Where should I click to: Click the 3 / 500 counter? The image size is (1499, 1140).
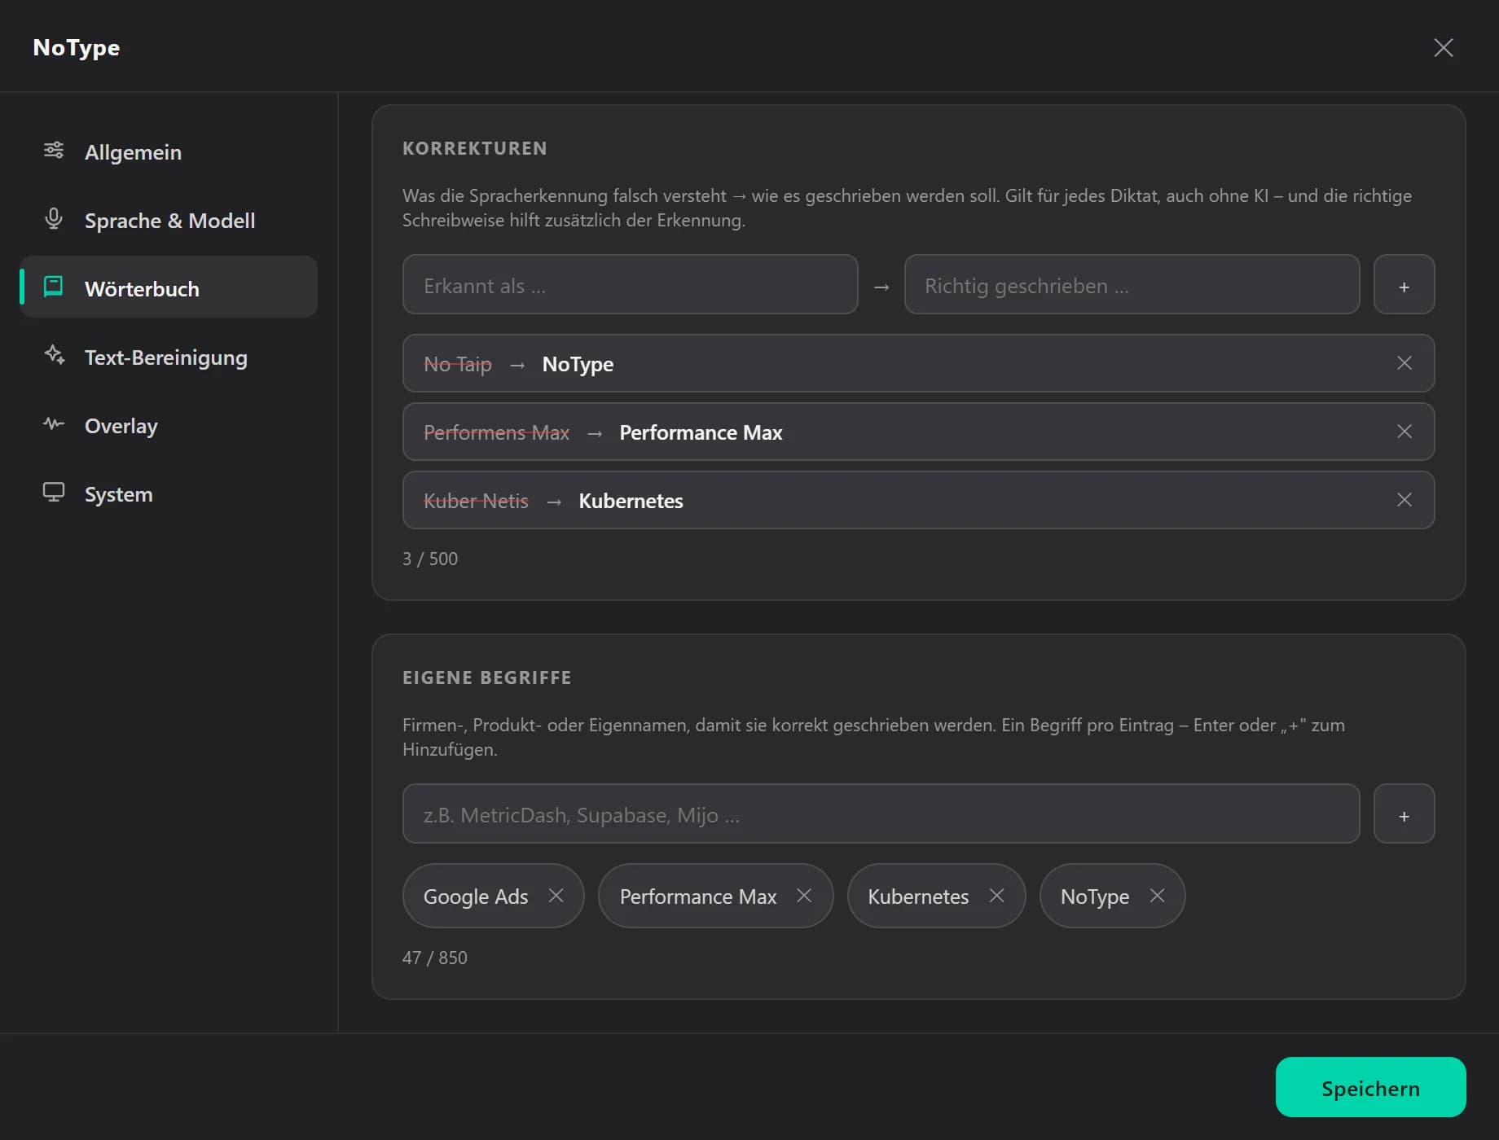430,559
